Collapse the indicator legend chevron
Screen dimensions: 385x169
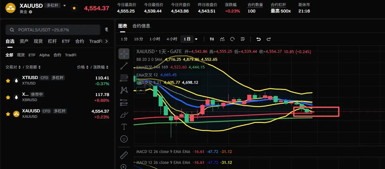click(x=141, y=90)
